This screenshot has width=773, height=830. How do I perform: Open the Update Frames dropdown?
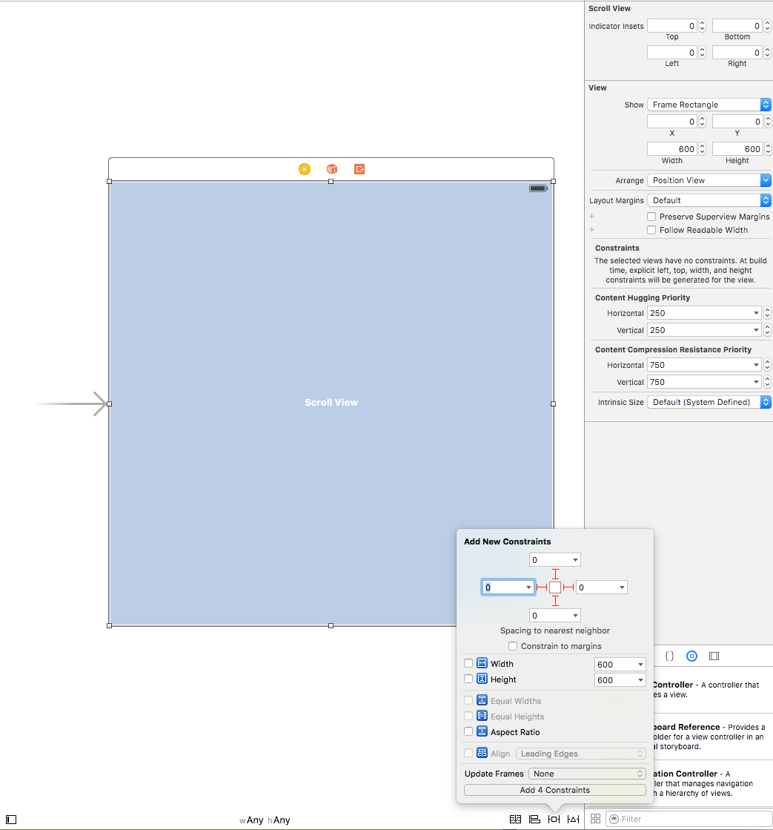(x=586, y=773)
